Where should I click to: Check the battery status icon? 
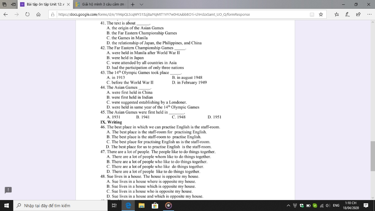click(x=308, y=206)
